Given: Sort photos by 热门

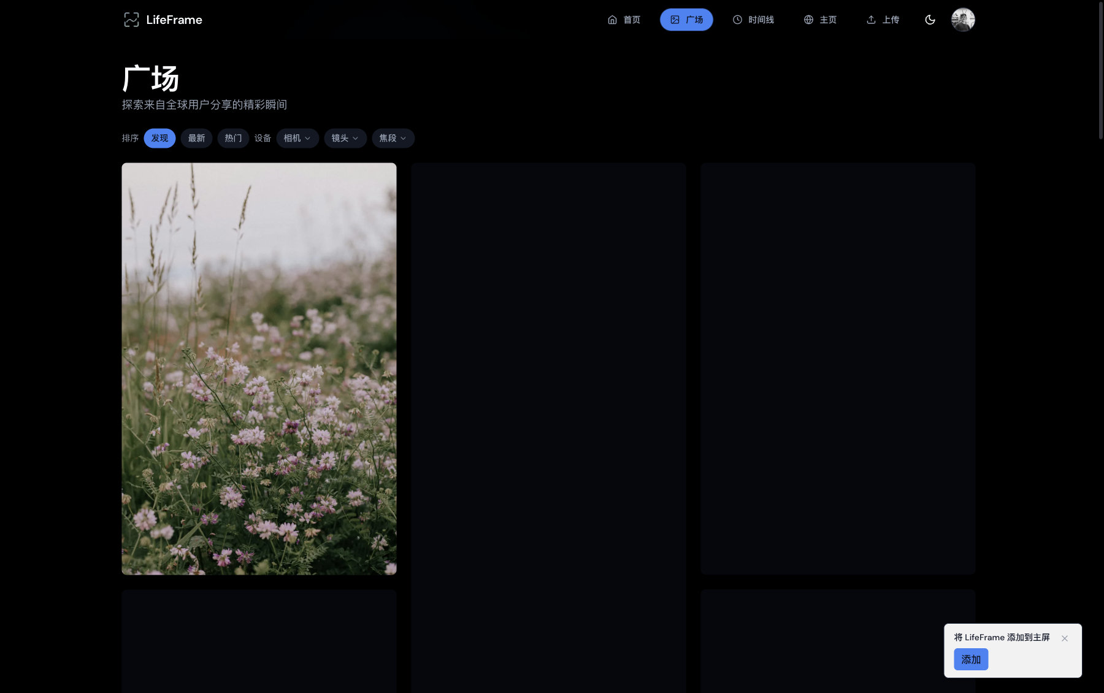Looking at the screenshot, I should click(233, 138).
